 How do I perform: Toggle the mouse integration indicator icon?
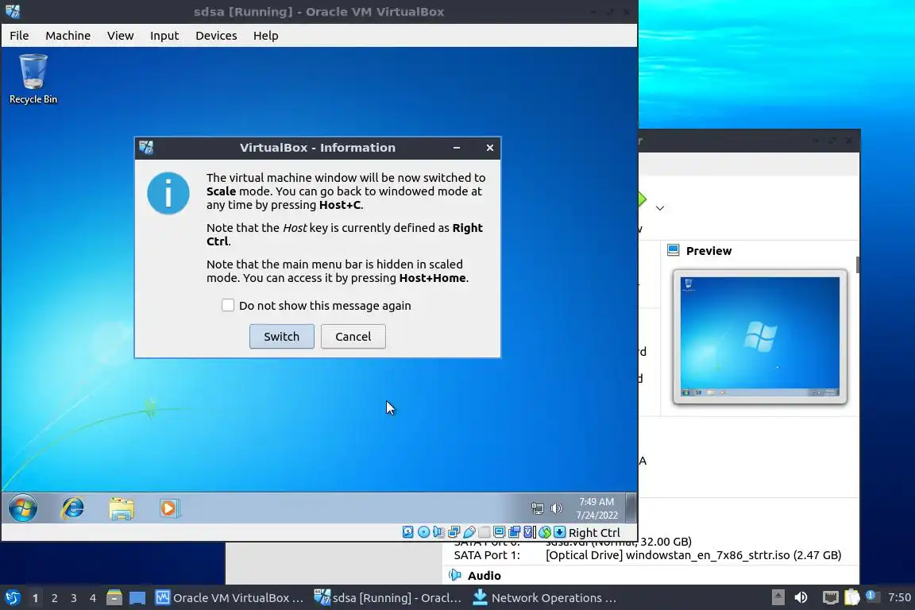click(x=544, y=532)
